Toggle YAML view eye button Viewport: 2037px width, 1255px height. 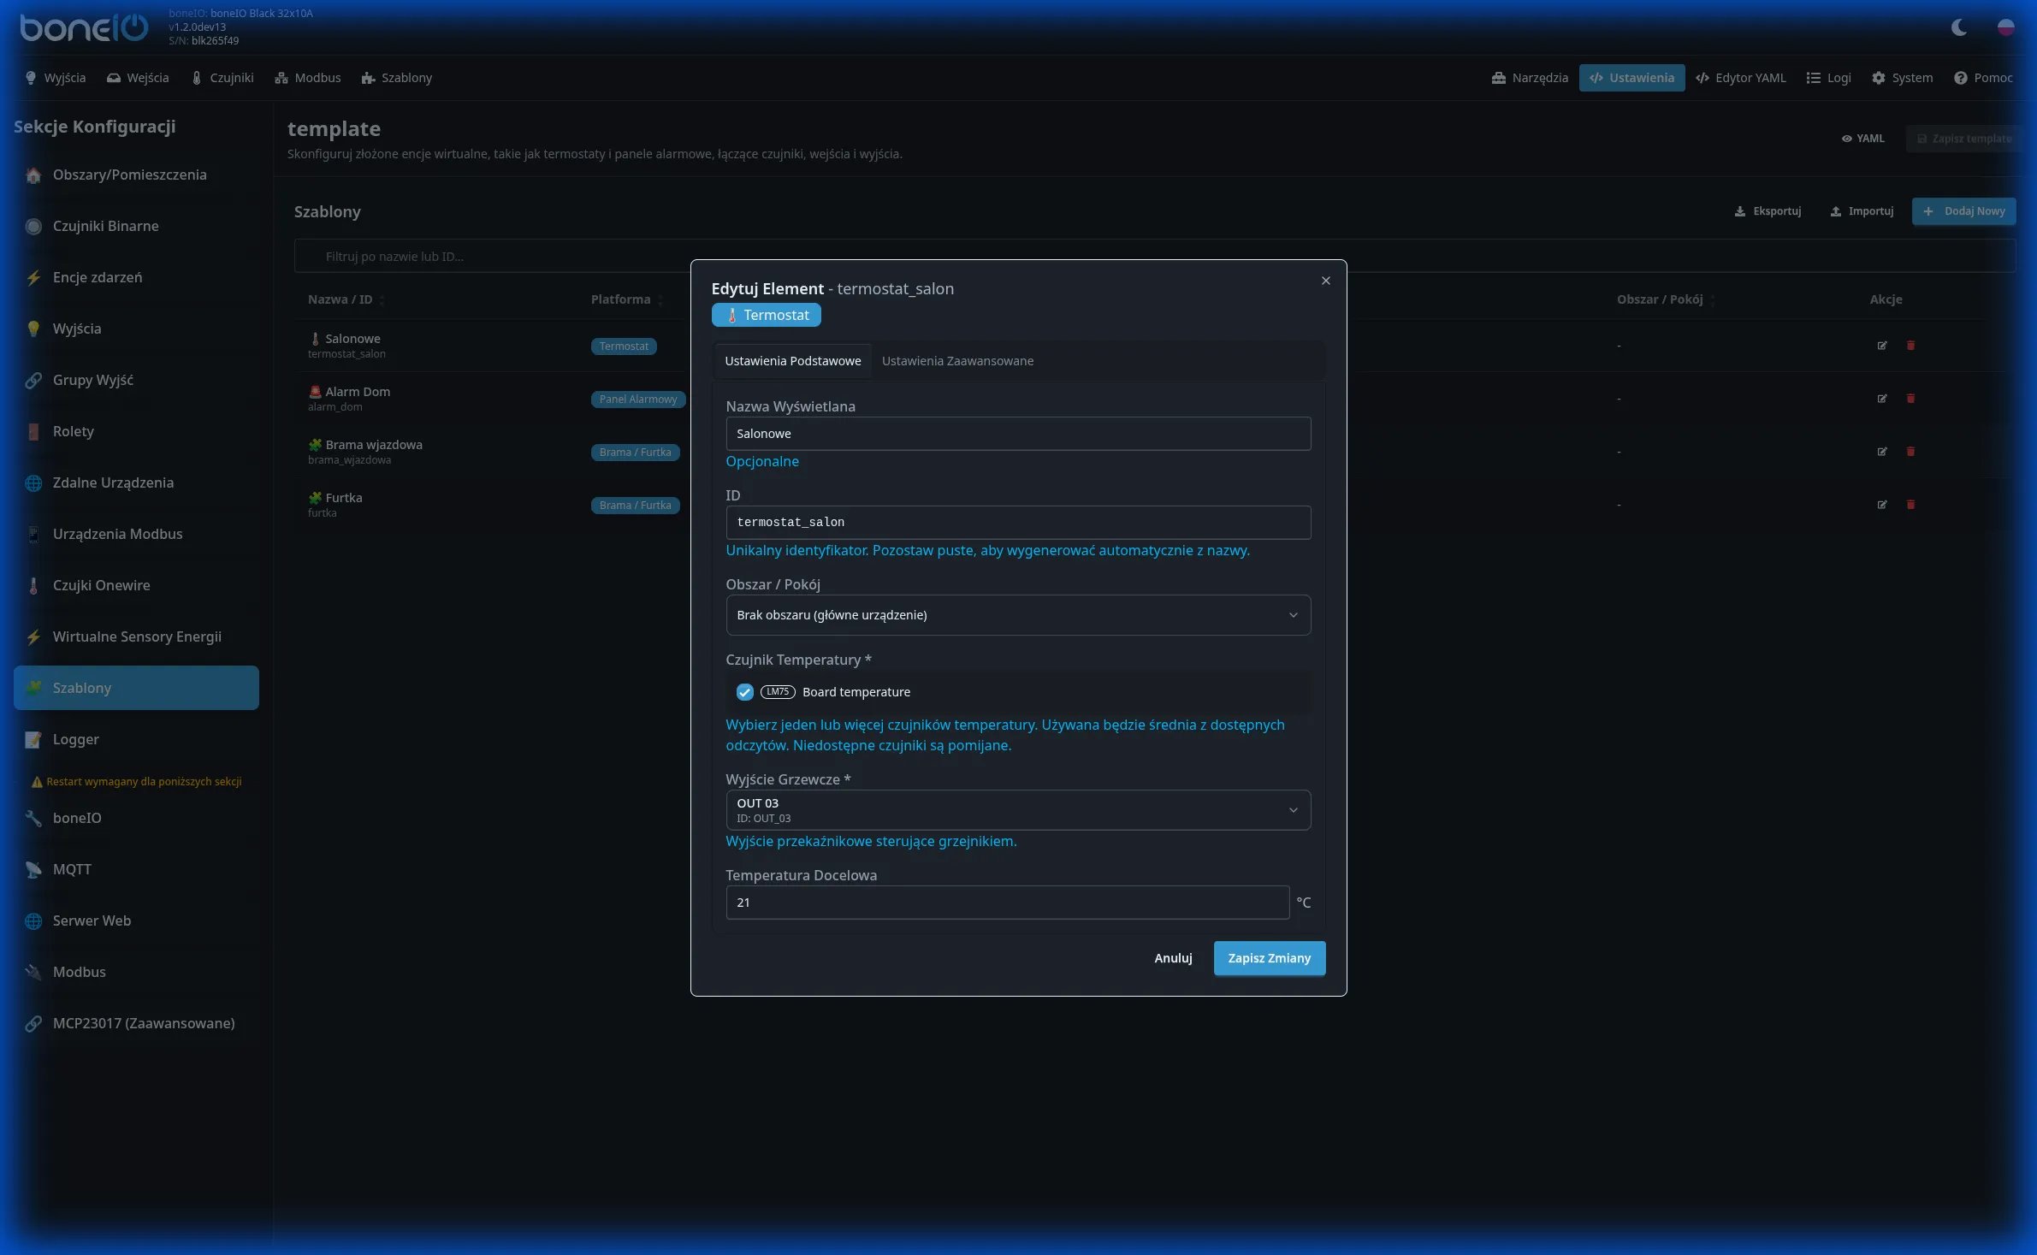[x=1862, y=139]
